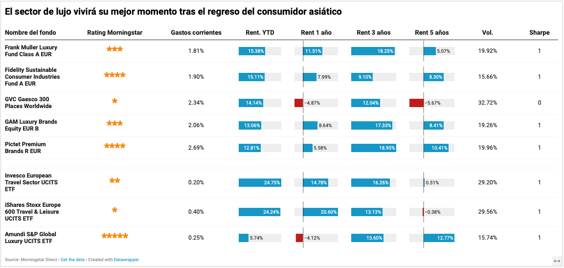Click the 'Rating Morningstar' column header
The image size is (564, 268).
114,33
